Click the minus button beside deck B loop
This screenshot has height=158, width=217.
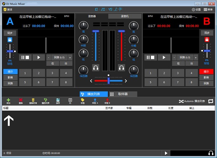coord(174,57)
